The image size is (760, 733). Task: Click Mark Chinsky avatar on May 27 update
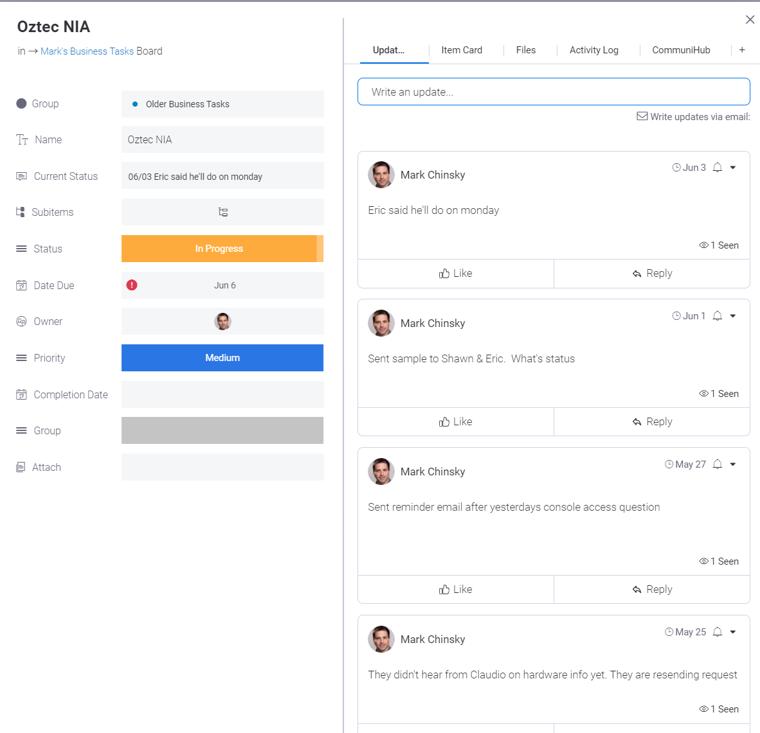pos(381,472)
